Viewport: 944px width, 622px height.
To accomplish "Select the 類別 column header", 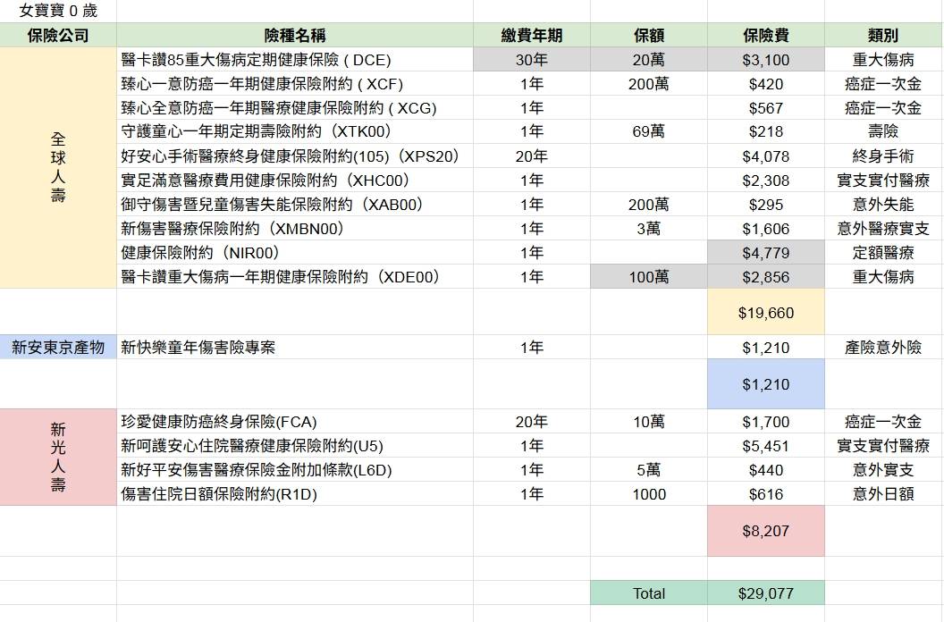I will 882,36.
